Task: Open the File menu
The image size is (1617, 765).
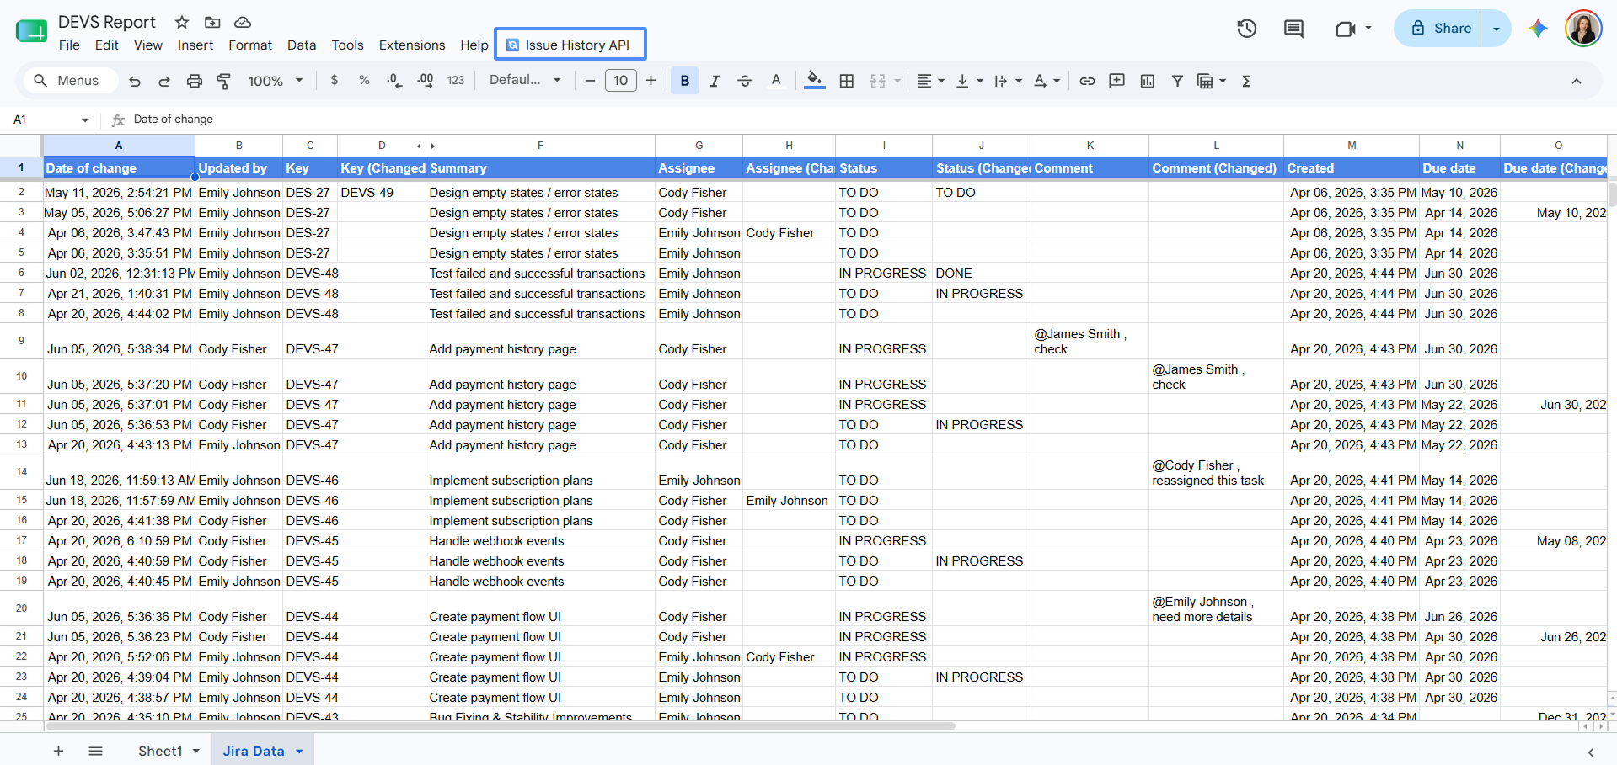Action: click(69, 45)
